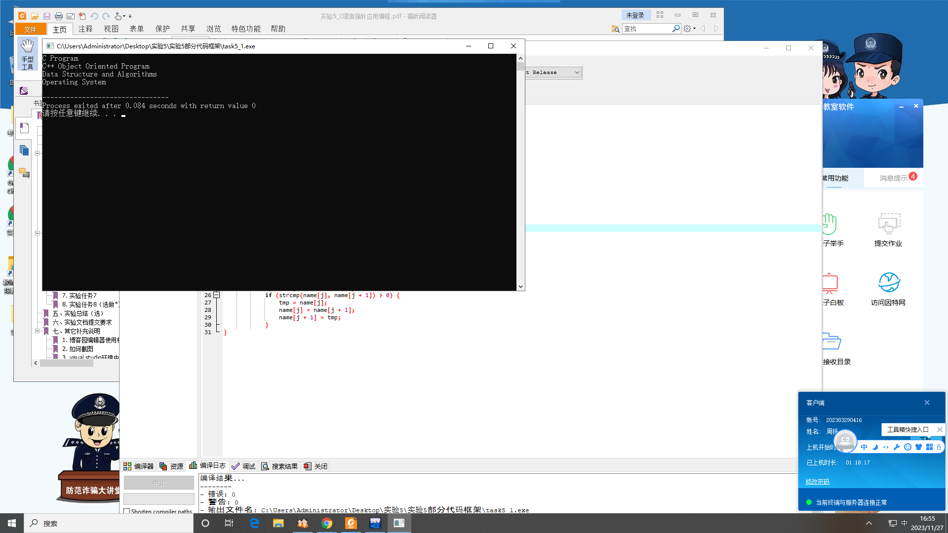948x533 pixels.
Task: Toggle the moon half-width icon on IME bar
Action: [x=875, y=447]
